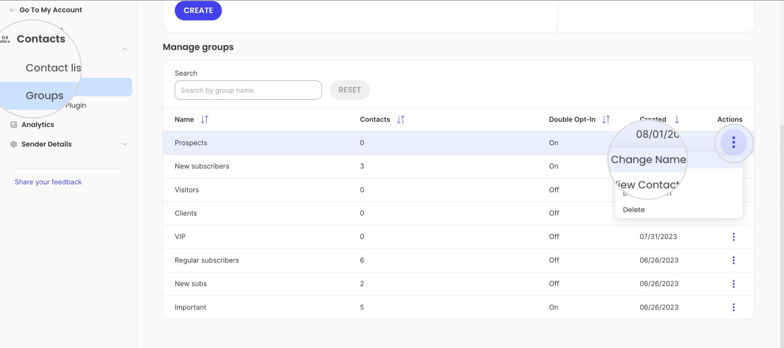The image size is (784, 348).
Task: Click the Name column header
Action: 184,119
